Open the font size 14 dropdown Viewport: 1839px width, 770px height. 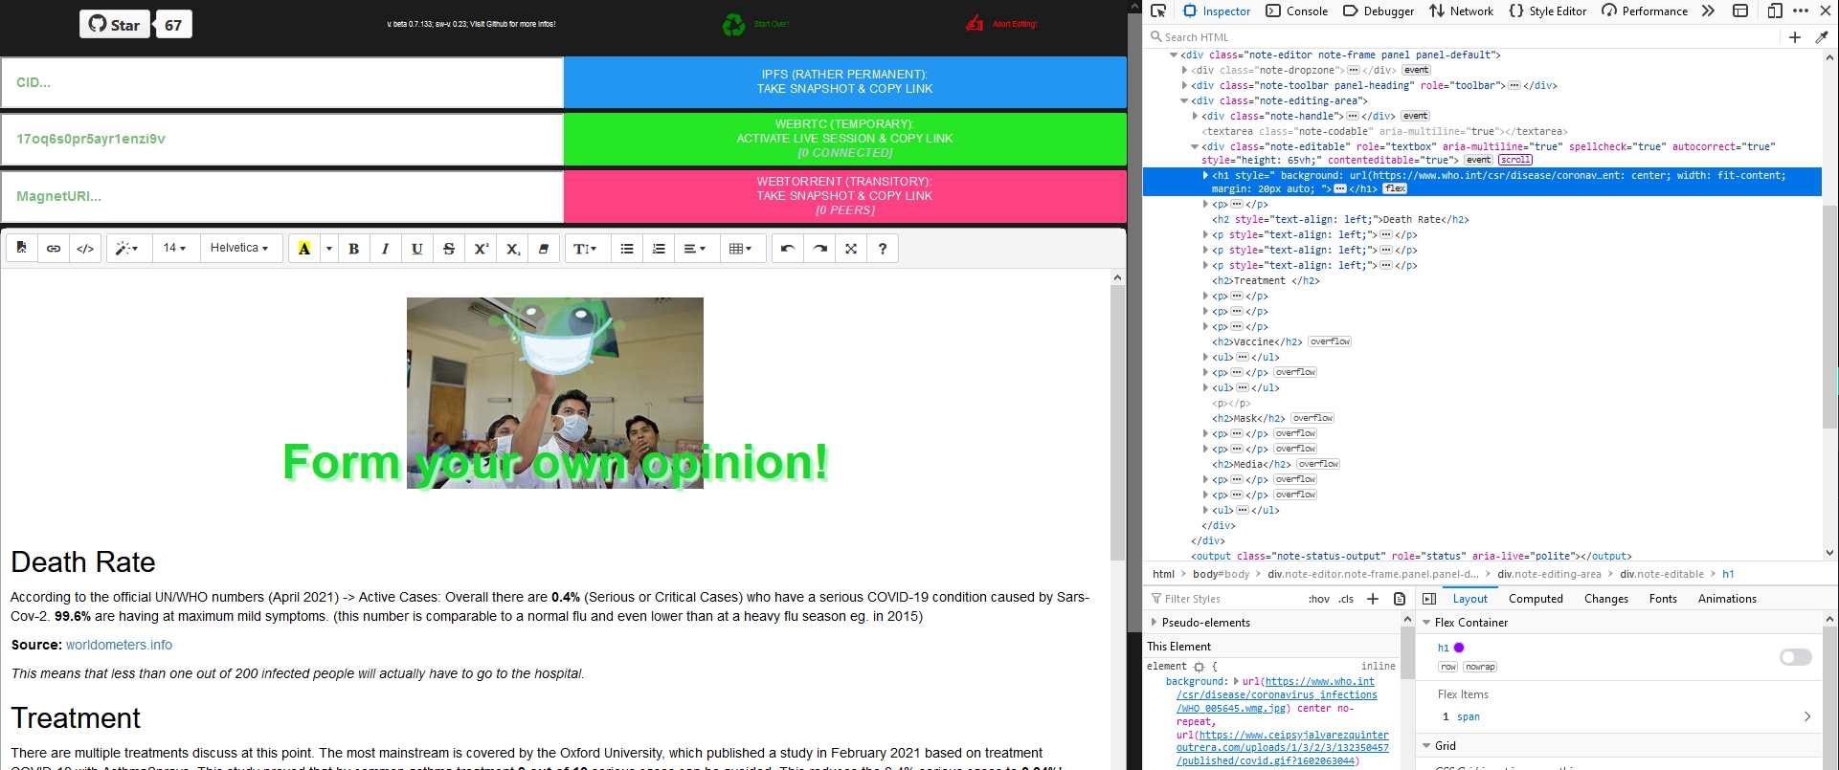coord(174,249)
